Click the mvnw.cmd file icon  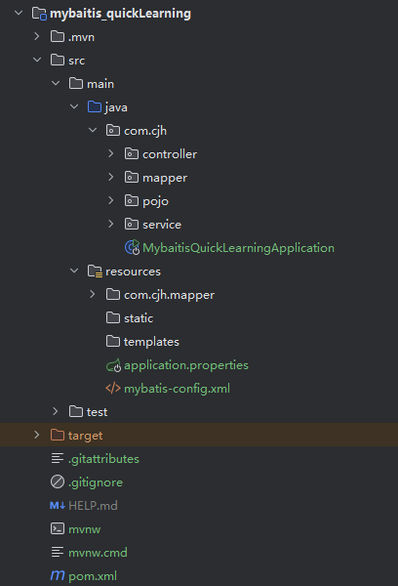(x=58, y=553)
